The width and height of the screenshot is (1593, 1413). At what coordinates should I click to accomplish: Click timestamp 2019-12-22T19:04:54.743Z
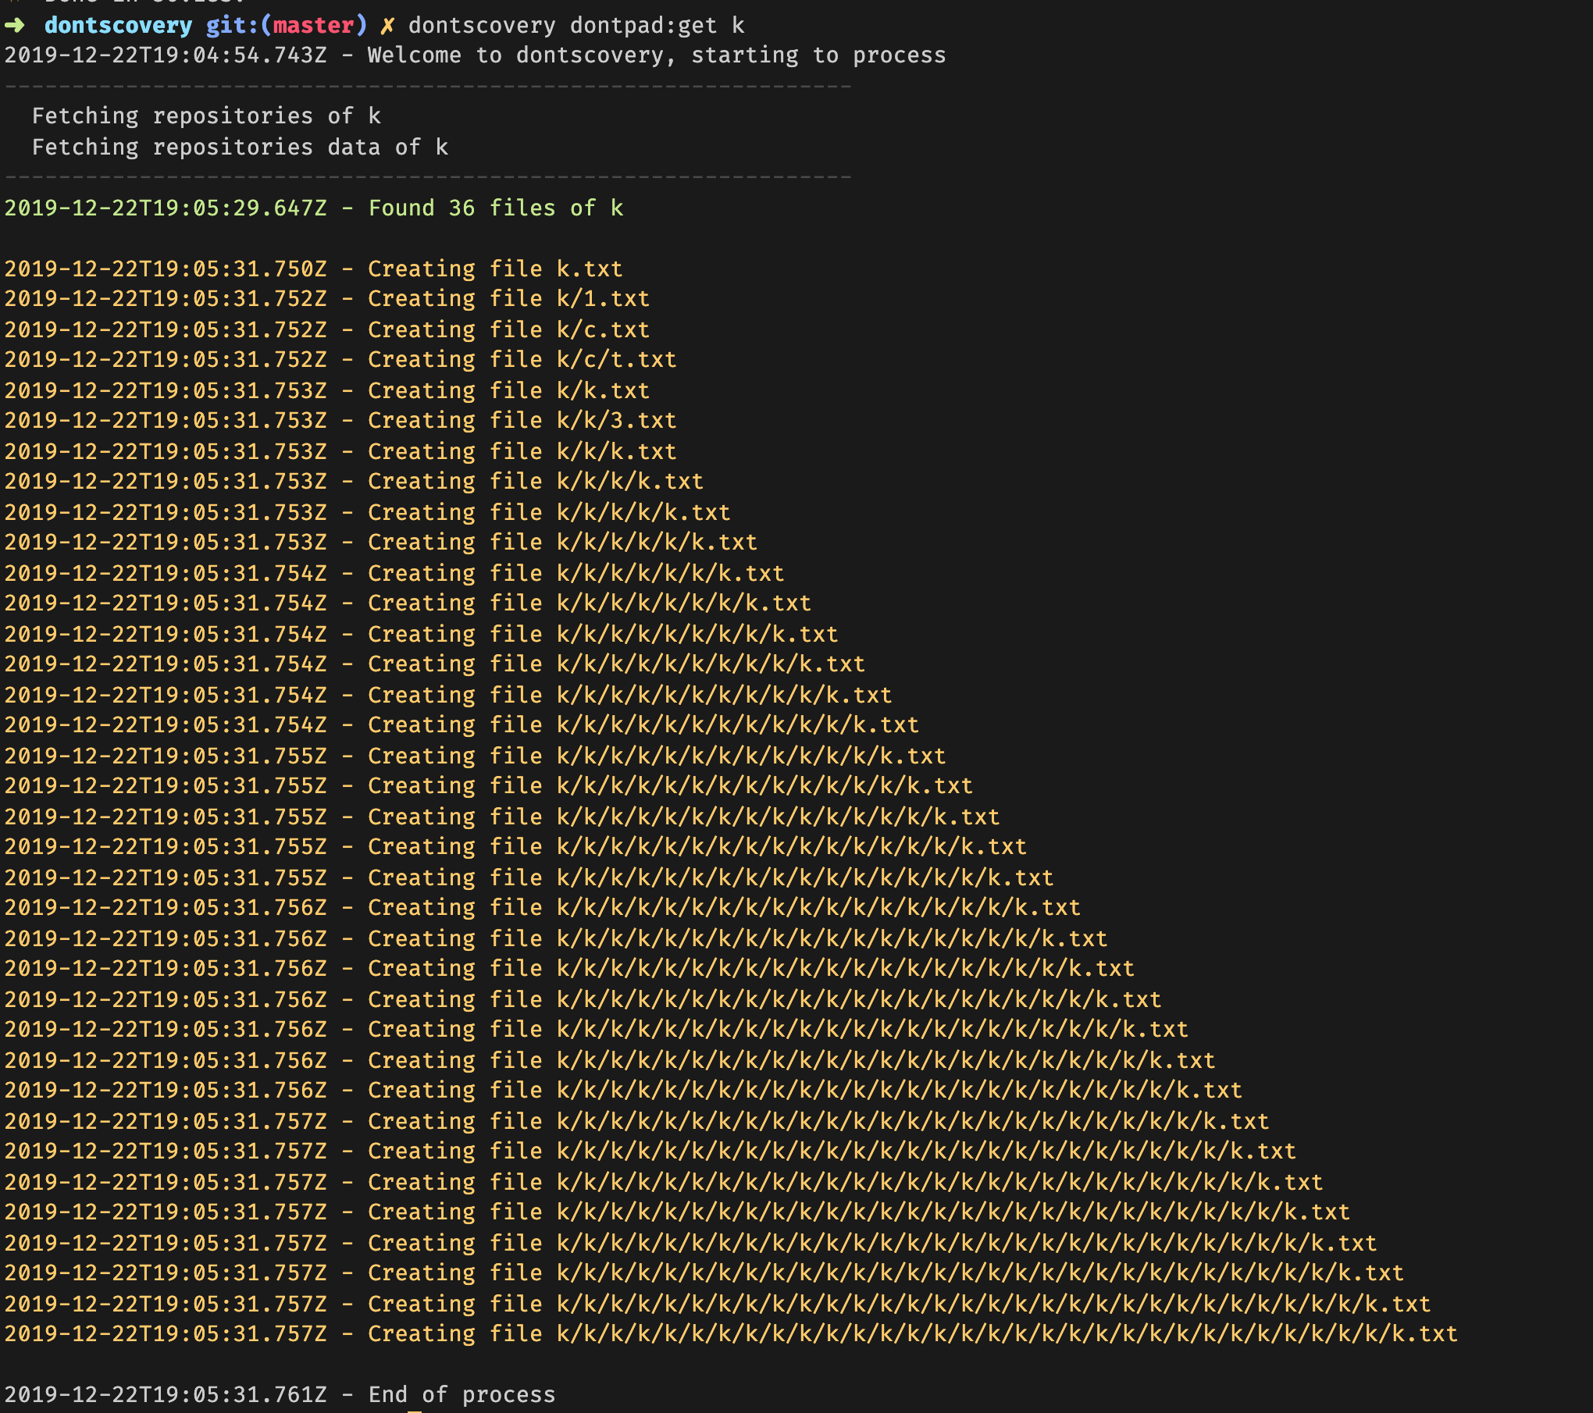click(x=166, y=55)
